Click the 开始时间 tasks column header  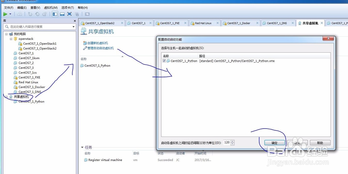coord(200,153)
